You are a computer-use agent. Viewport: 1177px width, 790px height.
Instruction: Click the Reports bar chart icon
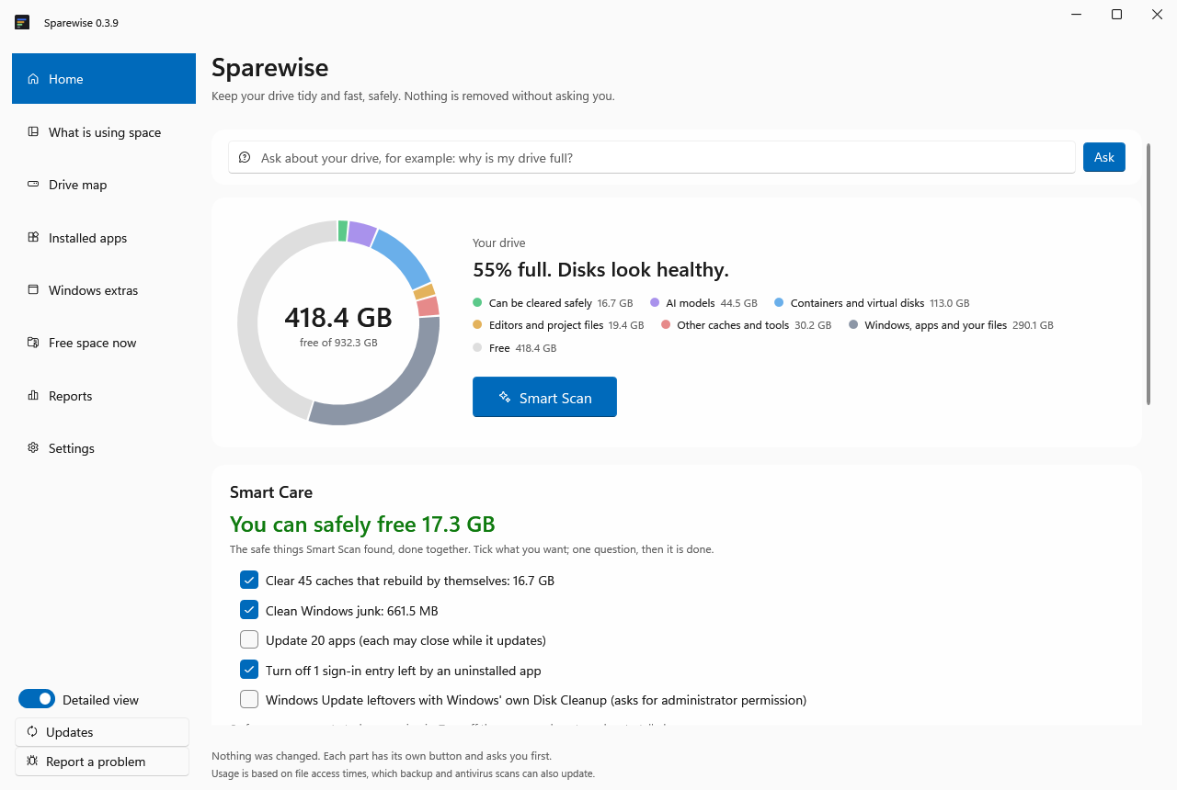tap(33, 396)
